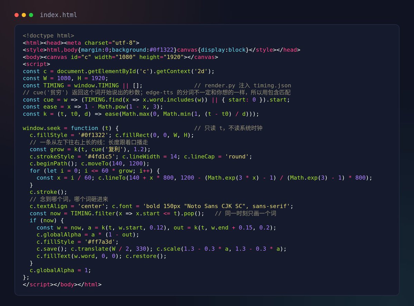This screenshot has height=306, width=414.
Task: Click the 'c.globalAlpha = 1;' line
Action: (60, 270)
